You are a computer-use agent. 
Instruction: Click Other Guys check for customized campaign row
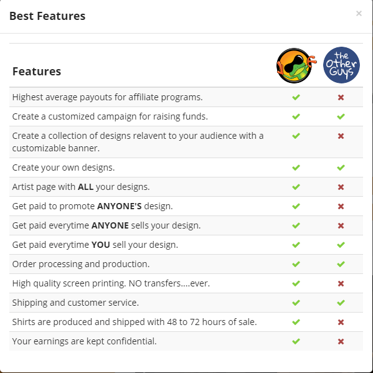341,116
